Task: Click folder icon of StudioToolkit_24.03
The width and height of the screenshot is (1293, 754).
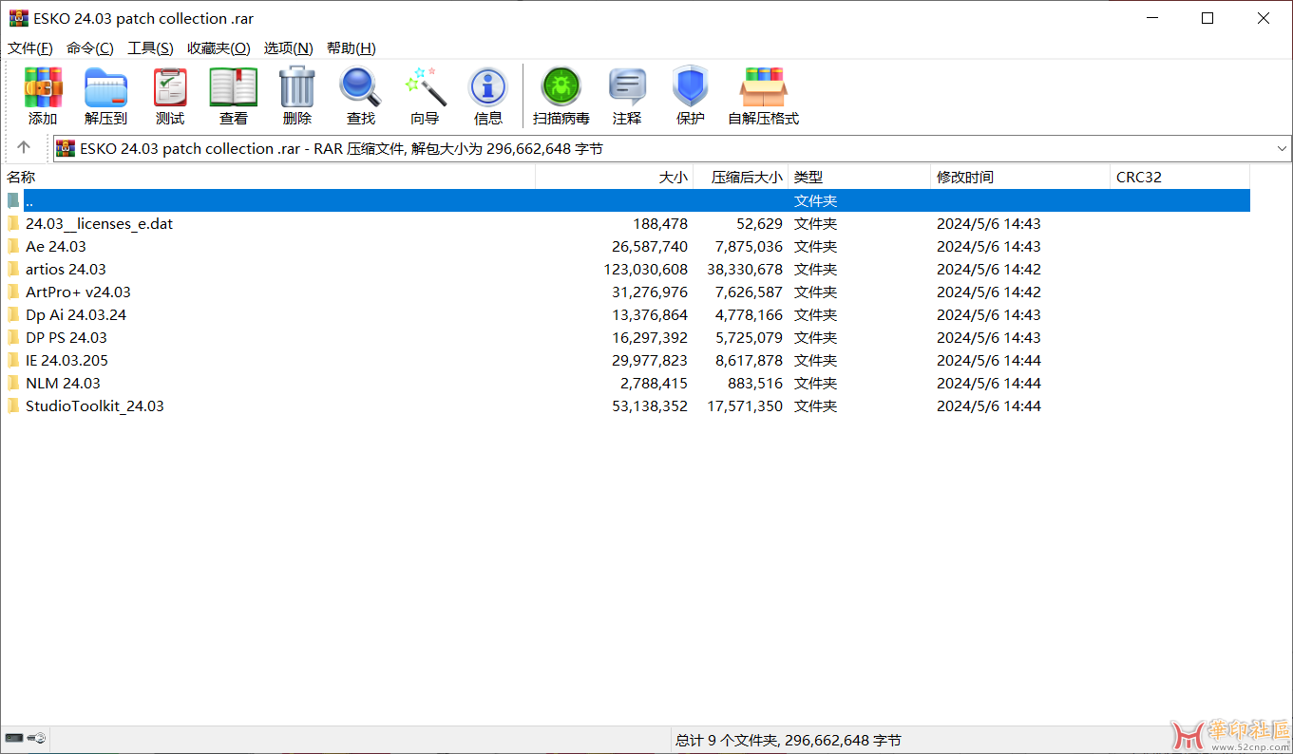Action: tap(13, 406)
